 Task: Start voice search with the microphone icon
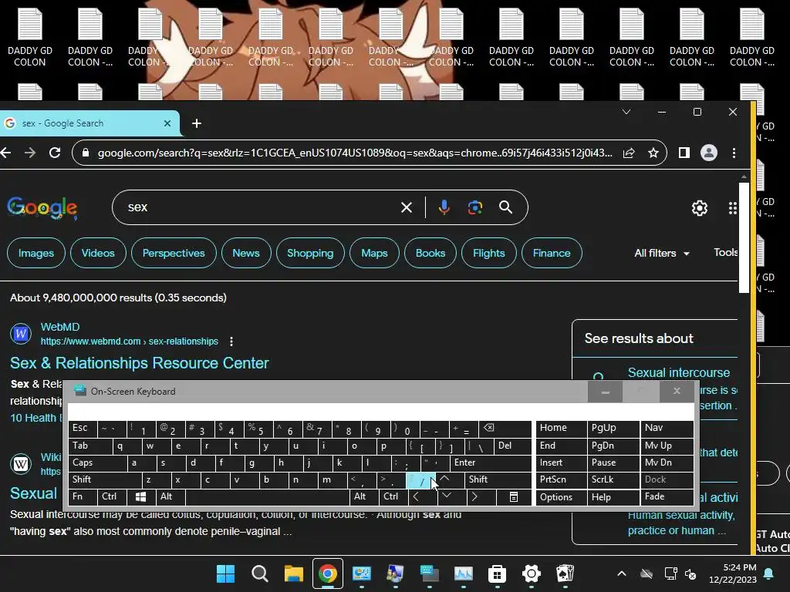pos(444,207)
